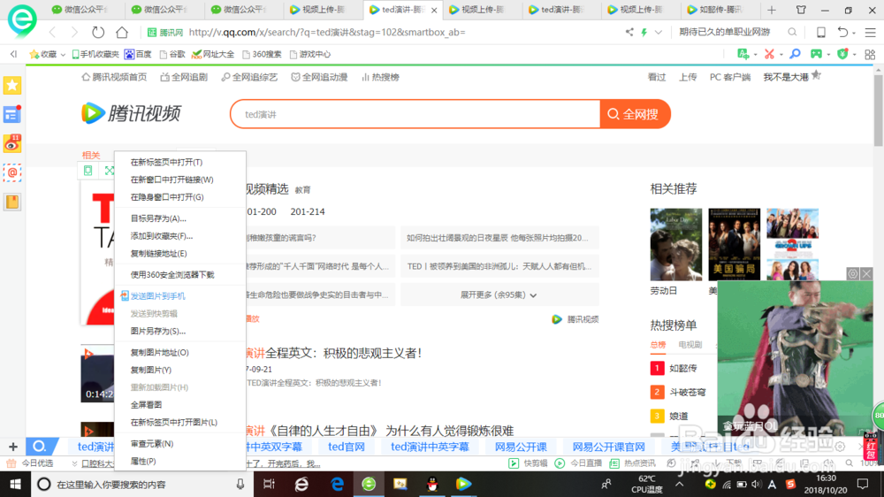The height and width of the screenshot is (497, 884).
Task: Open new tab with plus button
Action: [x=772, y=10]
